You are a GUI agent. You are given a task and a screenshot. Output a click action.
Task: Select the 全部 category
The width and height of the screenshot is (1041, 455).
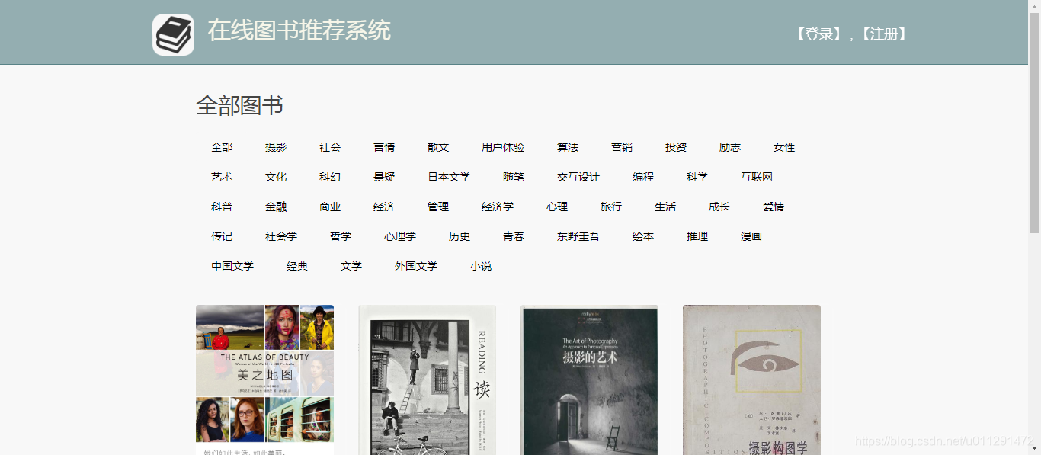[x=222, y=147]
